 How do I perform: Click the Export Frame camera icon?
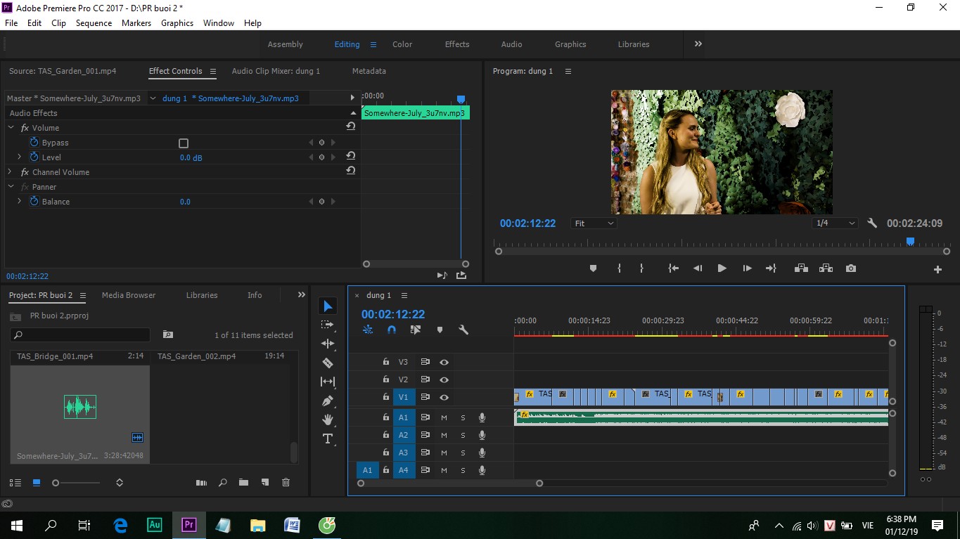point(851,268)
